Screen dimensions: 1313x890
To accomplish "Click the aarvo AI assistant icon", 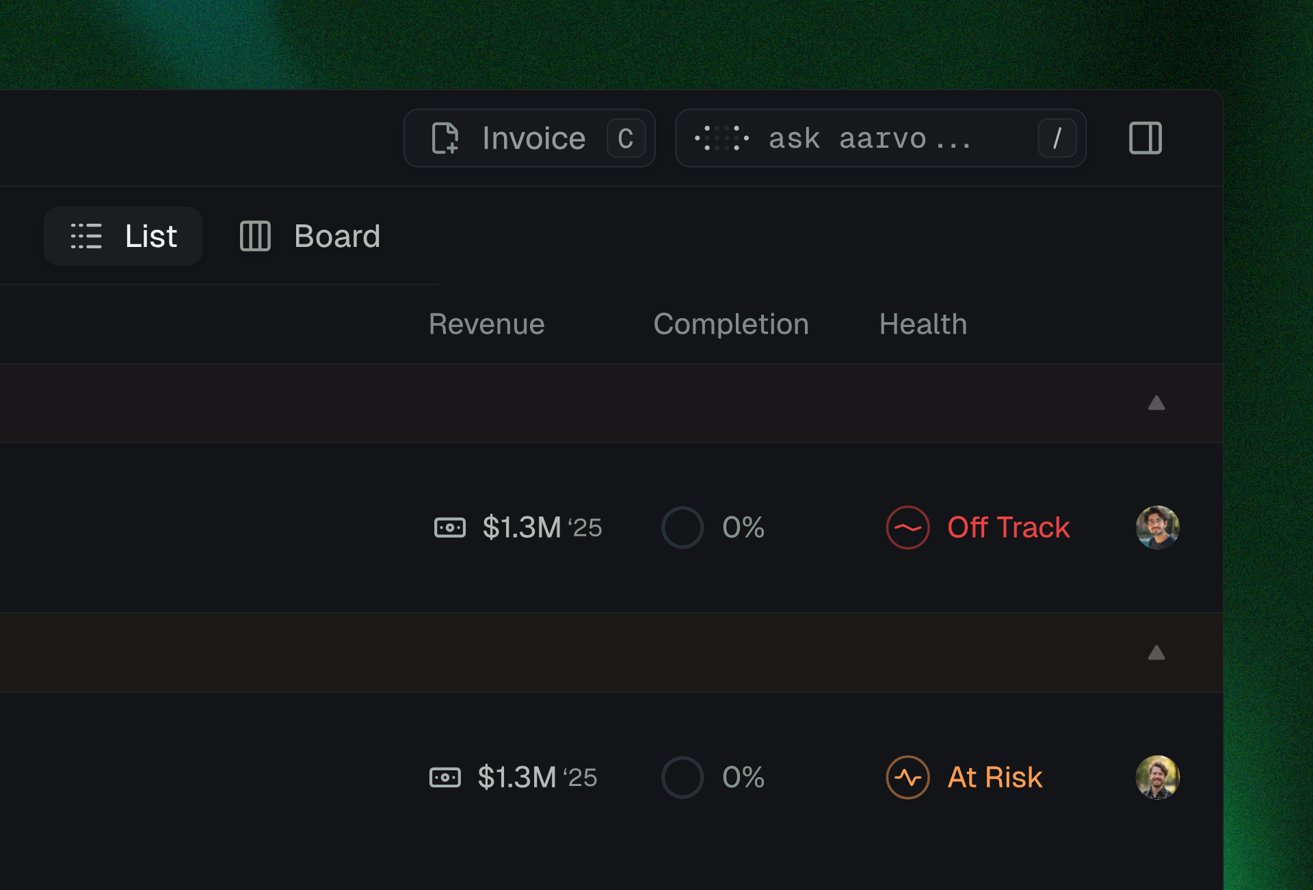I will tap(721, 138).
